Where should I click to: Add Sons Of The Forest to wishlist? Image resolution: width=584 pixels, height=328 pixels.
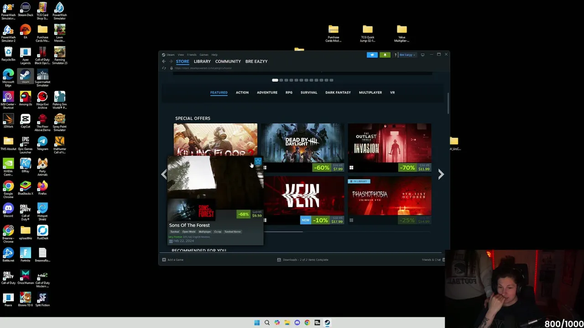tap(258, 161)
